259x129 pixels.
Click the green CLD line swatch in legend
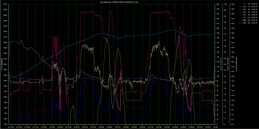241,6
